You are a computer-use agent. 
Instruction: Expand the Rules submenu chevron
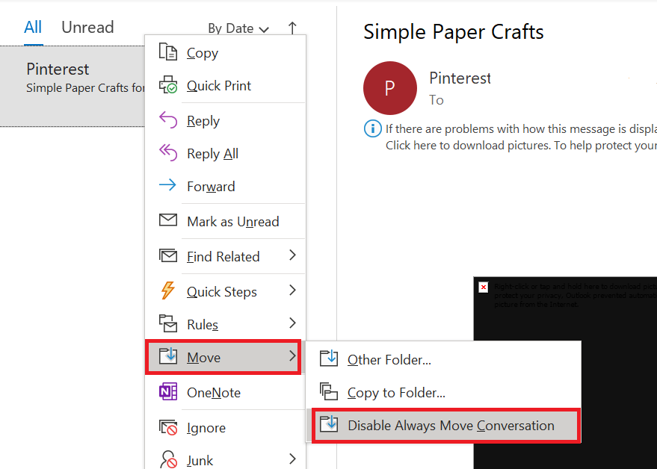point(292,323)
